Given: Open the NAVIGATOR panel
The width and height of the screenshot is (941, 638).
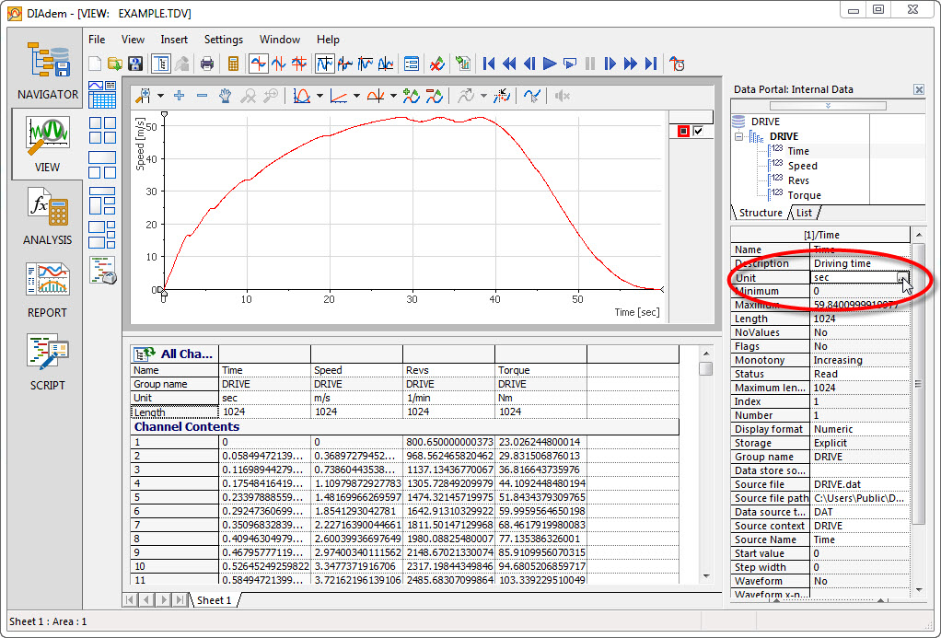Looking at the screenshot, I should [x=48, y=69].
